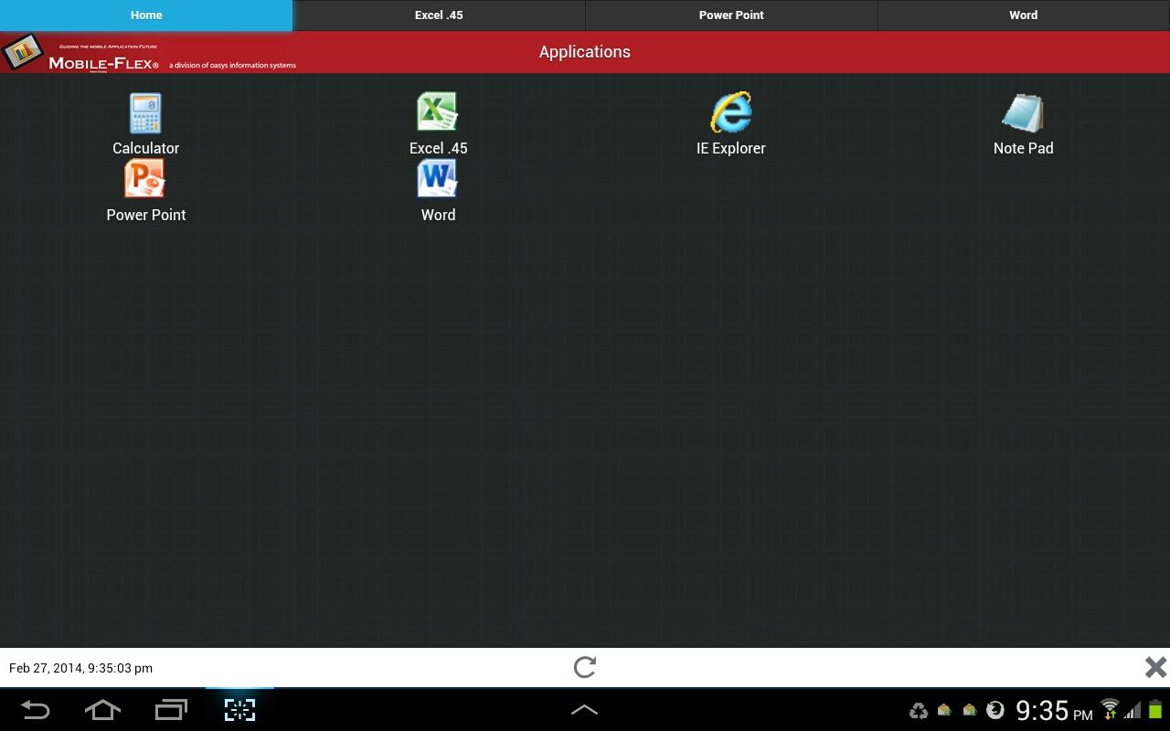The height and width of the screenshot is (731, 1170).
Task: Dismiss the bottom bar with the X
Action: point(1155,667)
